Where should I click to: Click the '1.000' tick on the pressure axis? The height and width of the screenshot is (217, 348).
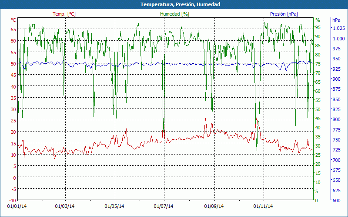click(x=339, y=39)
